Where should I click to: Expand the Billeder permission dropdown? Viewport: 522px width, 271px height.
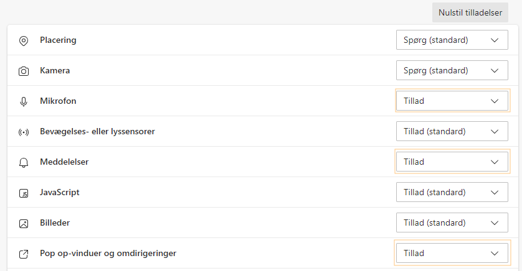pos(452,223)
